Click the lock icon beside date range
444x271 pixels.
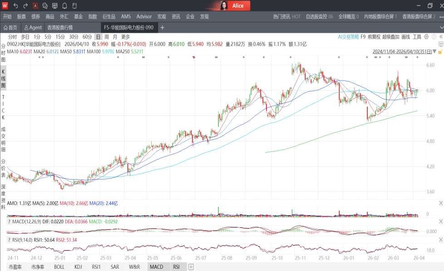pyautogui.click(x=439, y=52)
